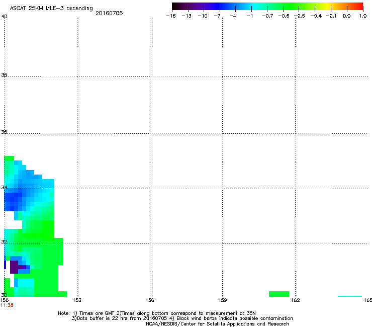Click the date label 20160705 under the title
The height and width of the screenshot is (327, 372).
click(109, 13)
